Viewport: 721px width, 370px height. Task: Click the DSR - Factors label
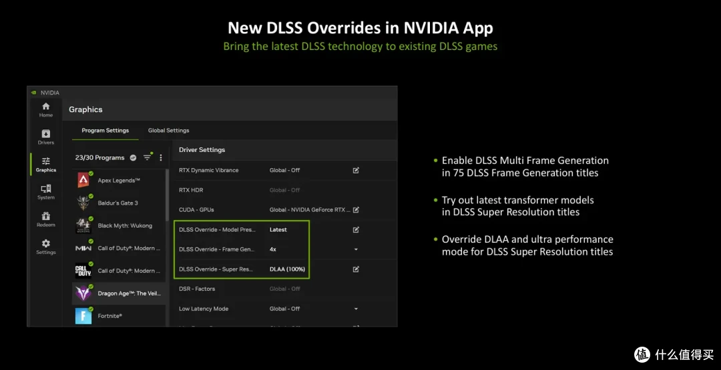(x=197, y=289)
